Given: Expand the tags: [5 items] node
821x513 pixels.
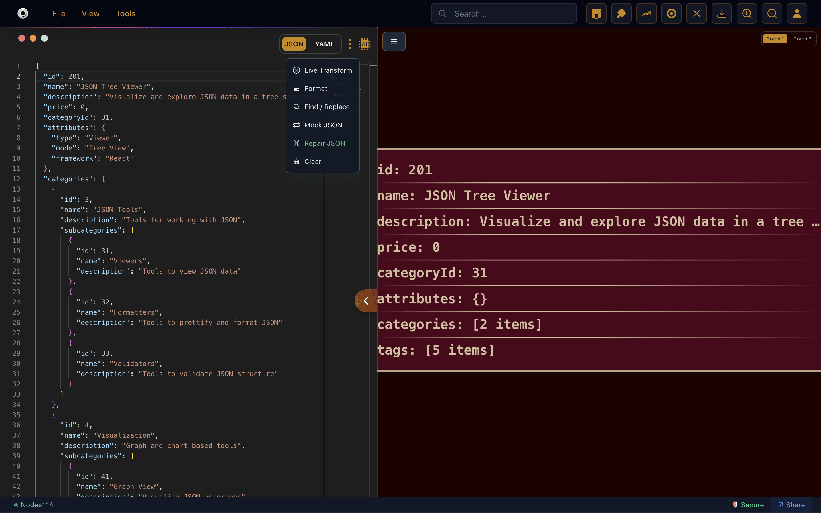Looking at the screenshot, I should point(599,350).
